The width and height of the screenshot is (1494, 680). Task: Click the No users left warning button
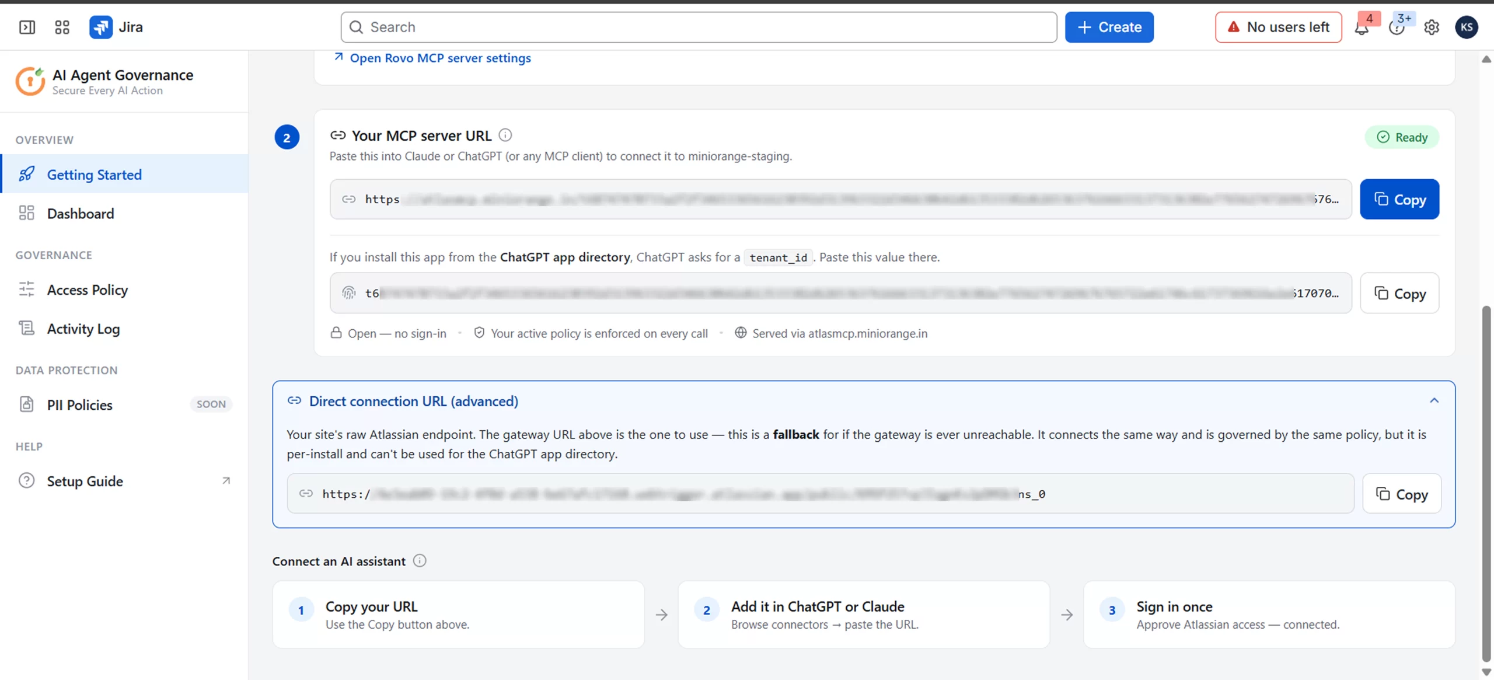[1278, 27]
